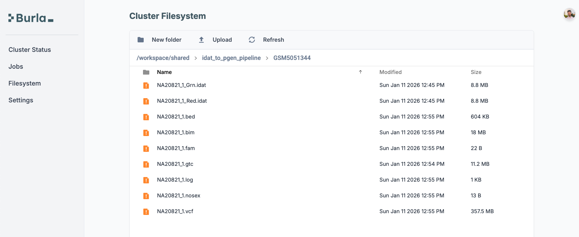
Task: Click the folder icon in header row
Action: click(x=146, y=72)
